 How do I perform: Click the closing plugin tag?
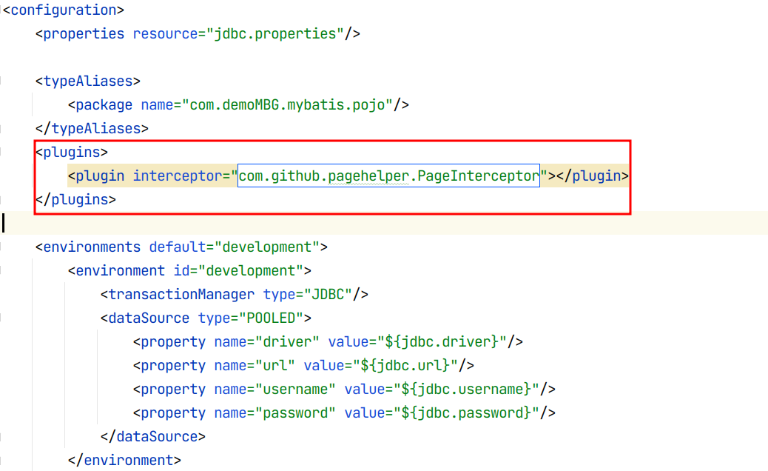(593, 176)
